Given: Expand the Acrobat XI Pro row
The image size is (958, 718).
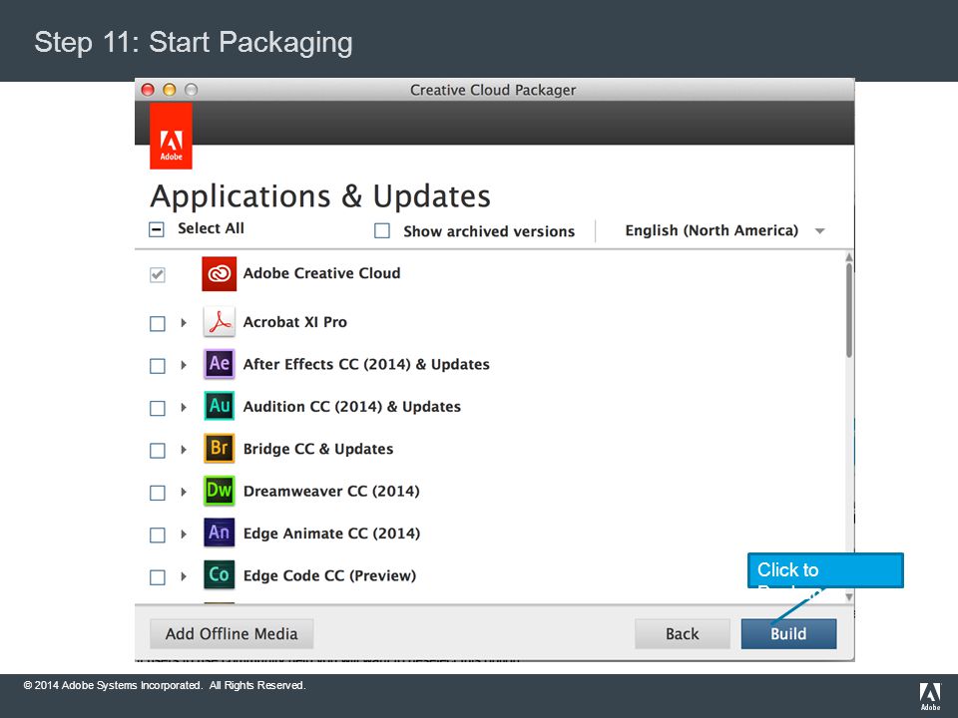Looking at the screenshot, I should click(x=184, y=322).
